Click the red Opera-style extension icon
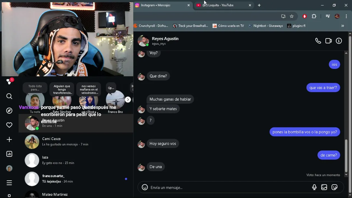 click(x=304, y=16)
